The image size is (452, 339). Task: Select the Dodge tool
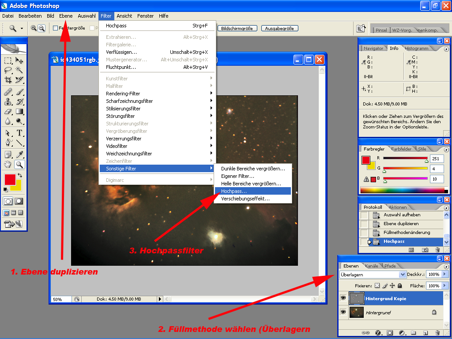pos(19,121)
